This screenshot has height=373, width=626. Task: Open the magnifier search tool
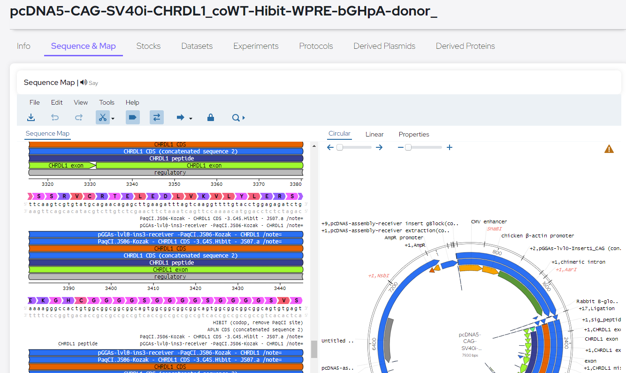tap(237, 118)
